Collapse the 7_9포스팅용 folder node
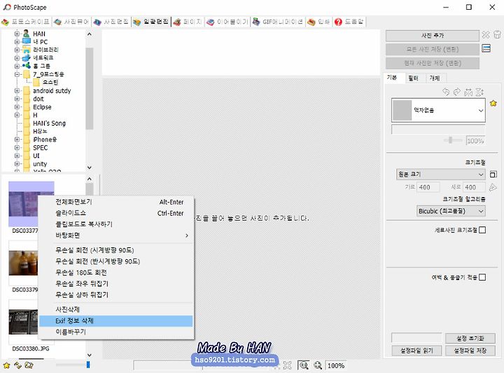The image size is (504, 373). tap(17, 74)
